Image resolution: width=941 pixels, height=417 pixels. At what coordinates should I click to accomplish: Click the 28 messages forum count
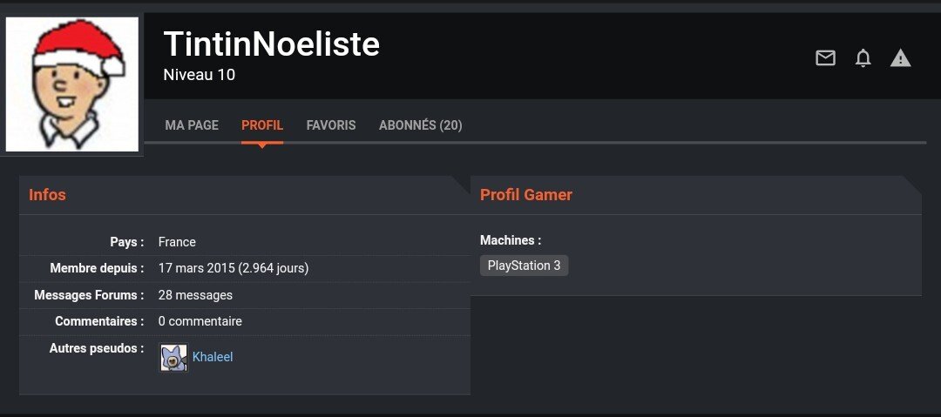tap(195, 295)
